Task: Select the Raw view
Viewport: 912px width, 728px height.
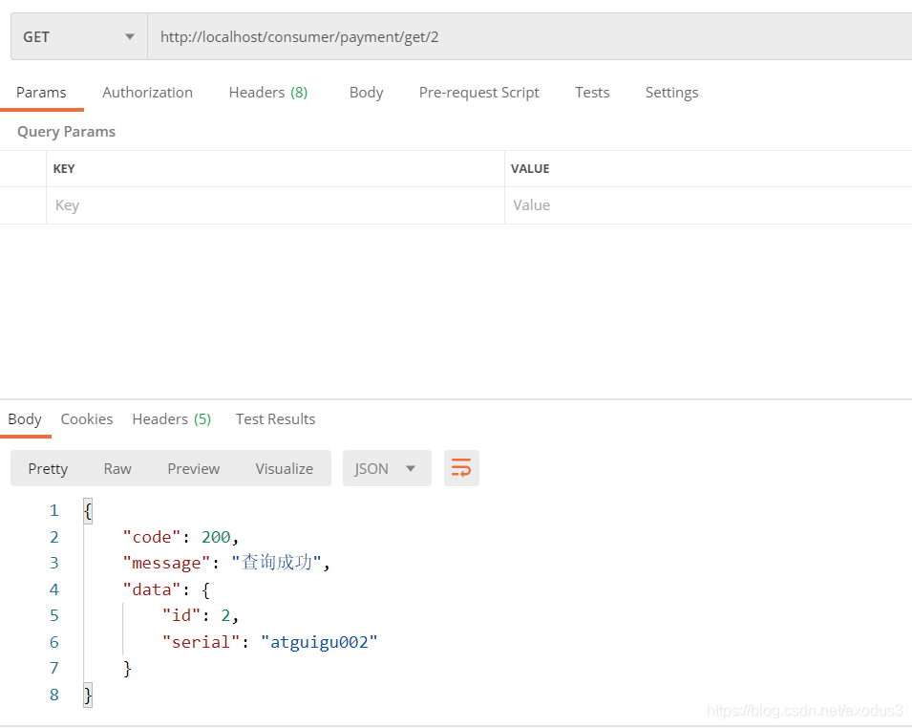Action: click(x=117, y=468)
